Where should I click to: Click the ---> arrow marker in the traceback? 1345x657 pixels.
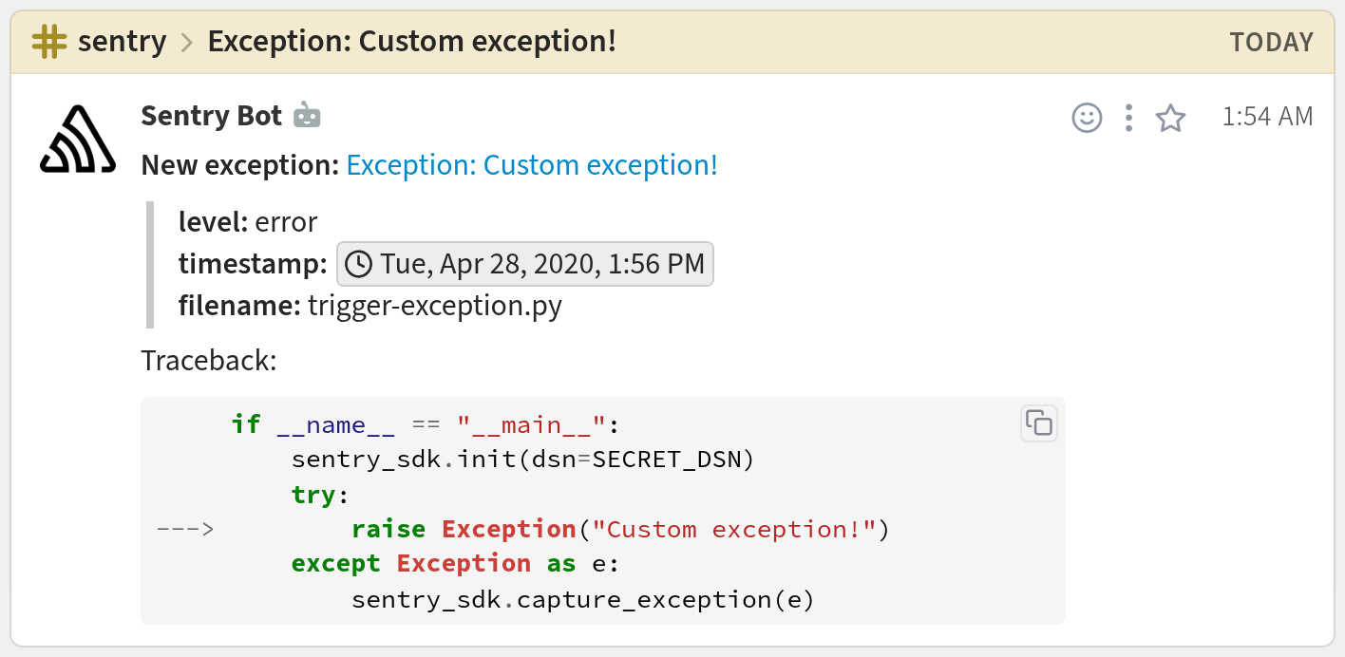(x=185, y=529)
